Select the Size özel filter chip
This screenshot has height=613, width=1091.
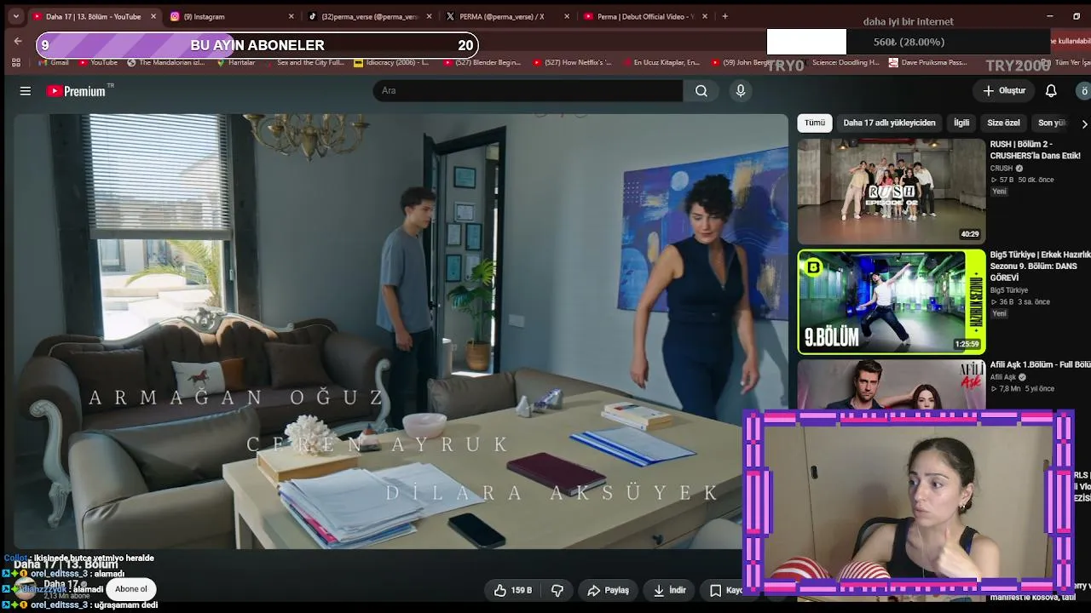(1003, 123)
